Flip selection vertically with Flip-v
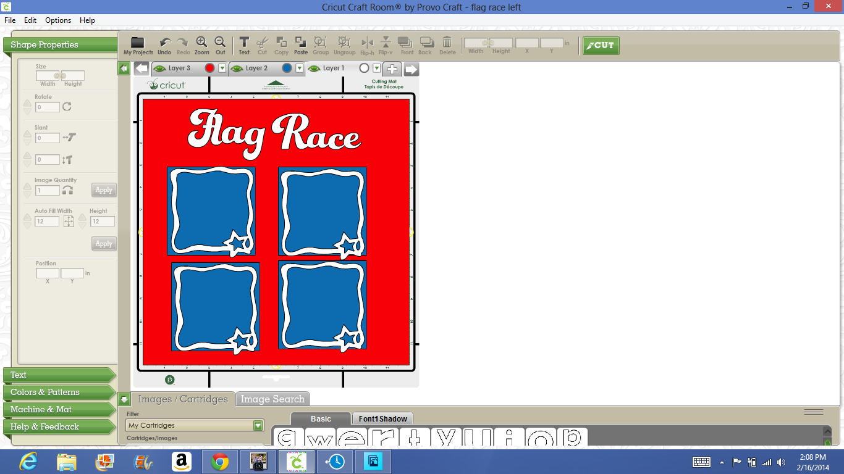This screenshot has width=844, height=474. (386, 45)
